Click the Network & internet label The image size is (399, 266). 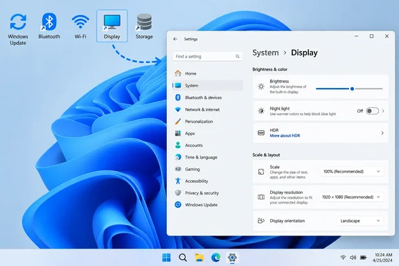click(202, 109)
